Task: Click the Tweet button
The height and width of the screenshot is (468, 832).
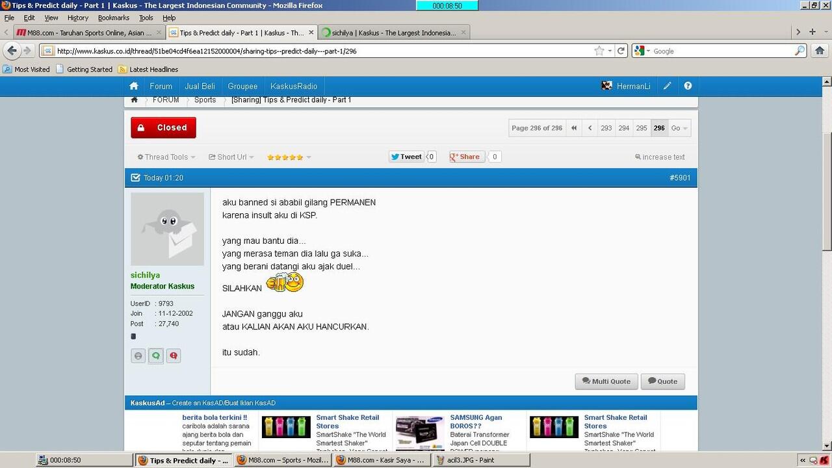Action: tap(406, 157)
